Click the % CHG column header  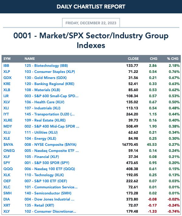[x=173, y=59]
